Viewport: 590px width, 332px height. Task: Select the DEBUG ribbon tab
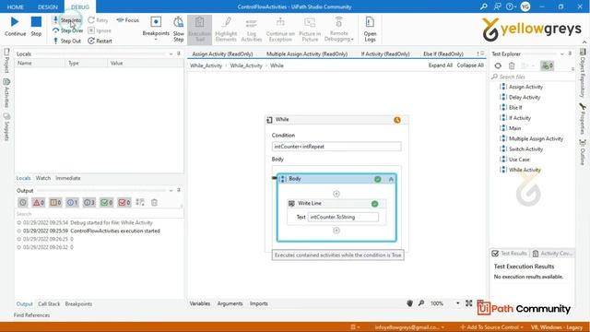pyautogui.click(x=80, y=6)
